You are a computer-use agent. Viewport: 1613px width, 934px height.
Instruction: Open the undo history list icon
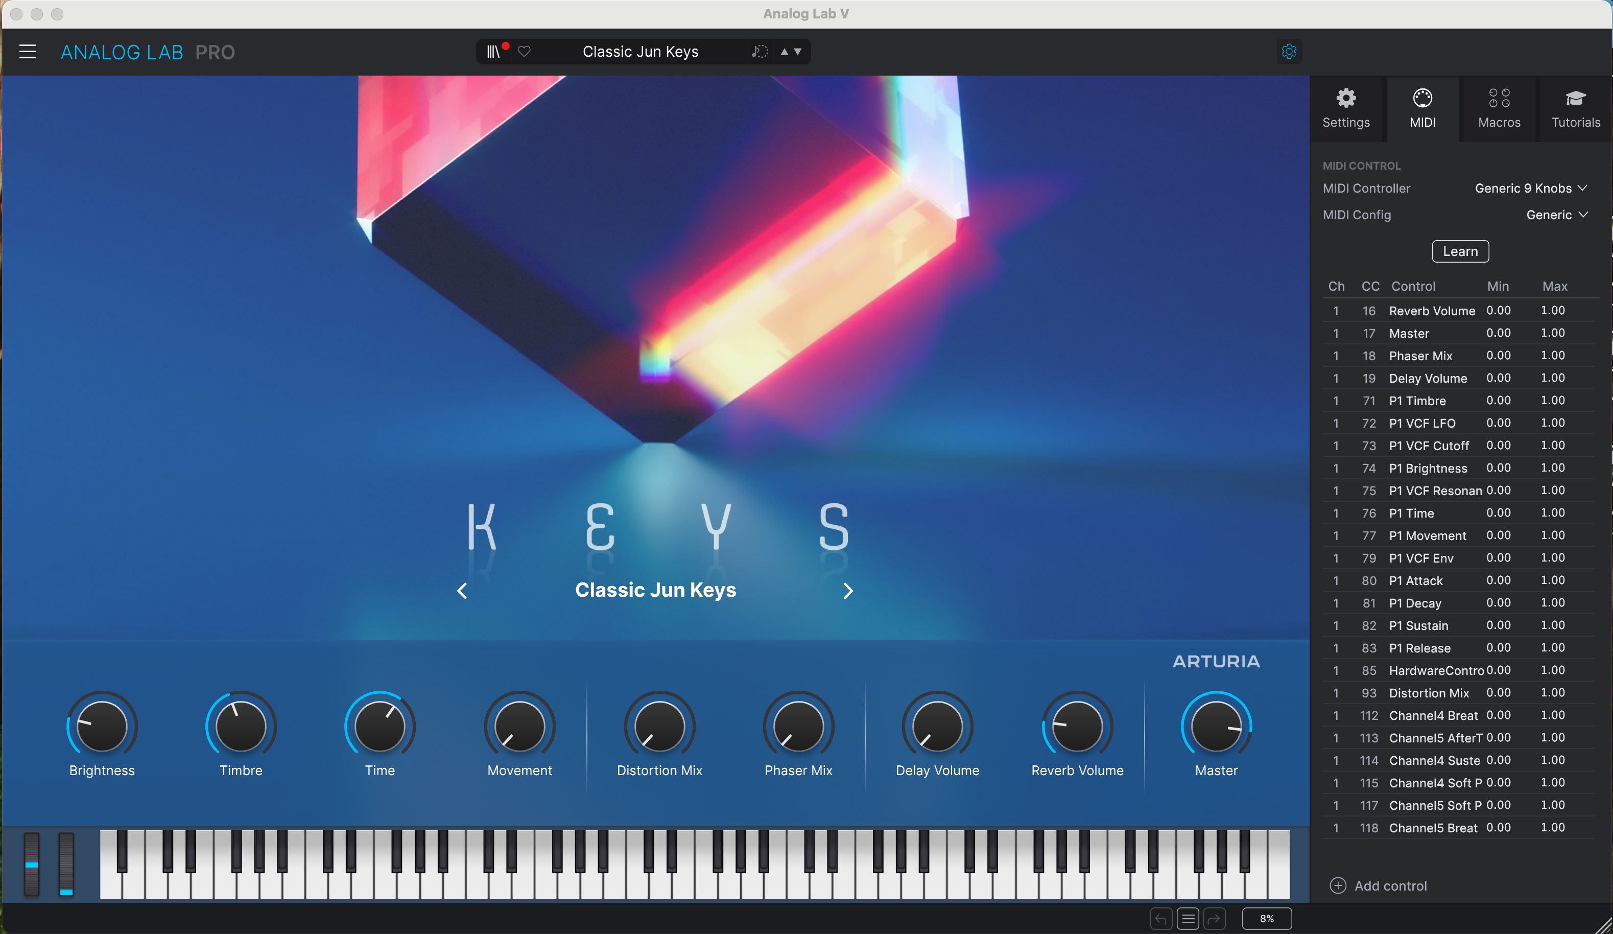tap(1188, 919)
